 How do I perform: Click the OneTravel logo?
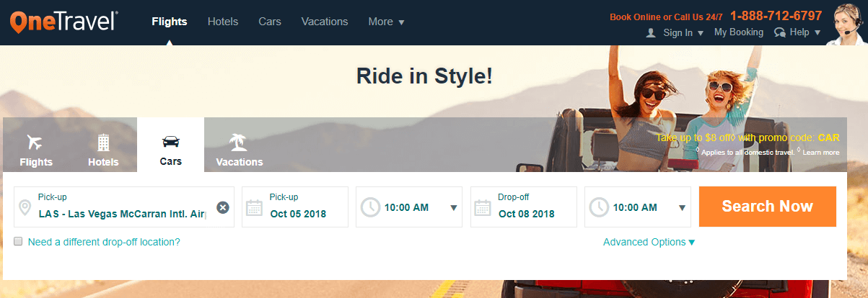coord(64,22)
